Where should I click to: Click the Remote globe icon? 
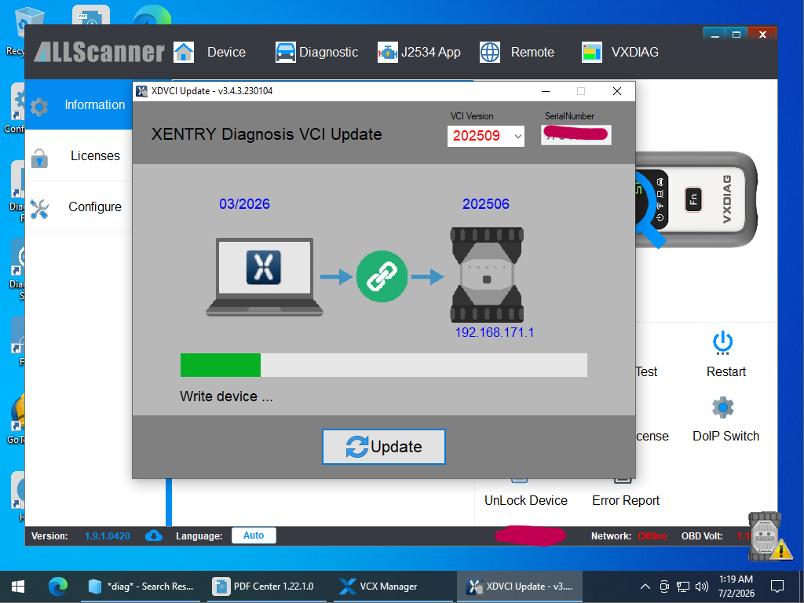pos(490,53)
